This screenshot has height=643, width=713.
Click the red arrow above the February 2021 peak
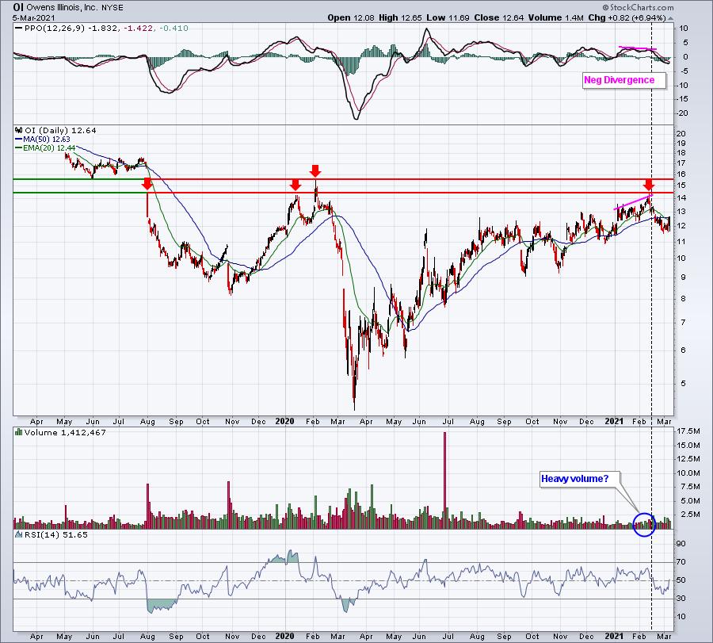click(x=649, y=185)
